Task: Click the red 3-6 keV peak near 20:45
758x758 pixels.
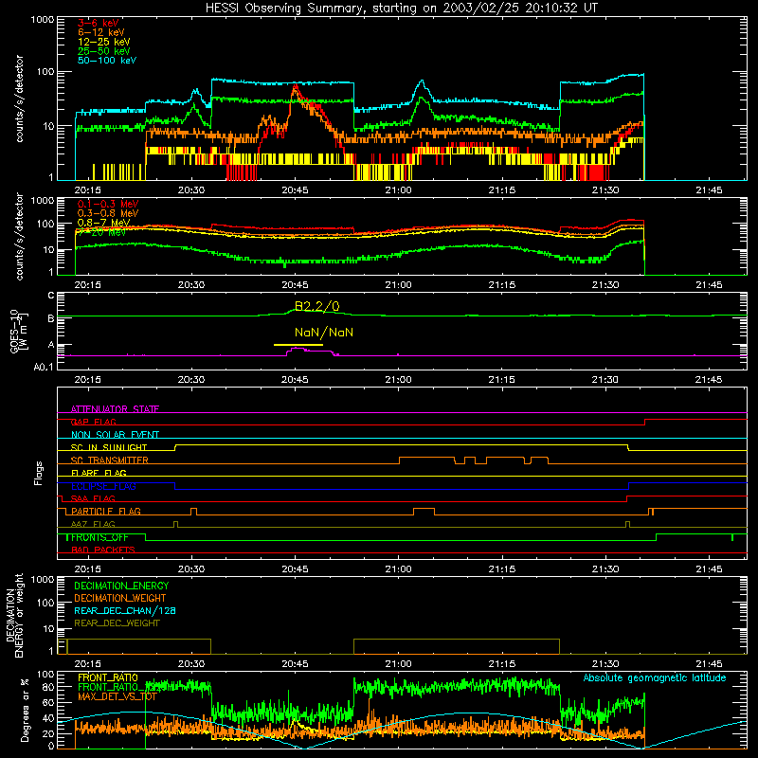Action: (295, 87)
